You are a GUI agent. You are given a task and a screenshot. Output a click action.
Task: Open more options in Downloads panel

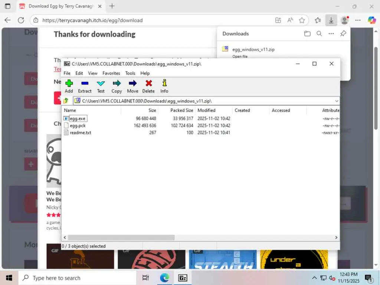tap(331, 34)
